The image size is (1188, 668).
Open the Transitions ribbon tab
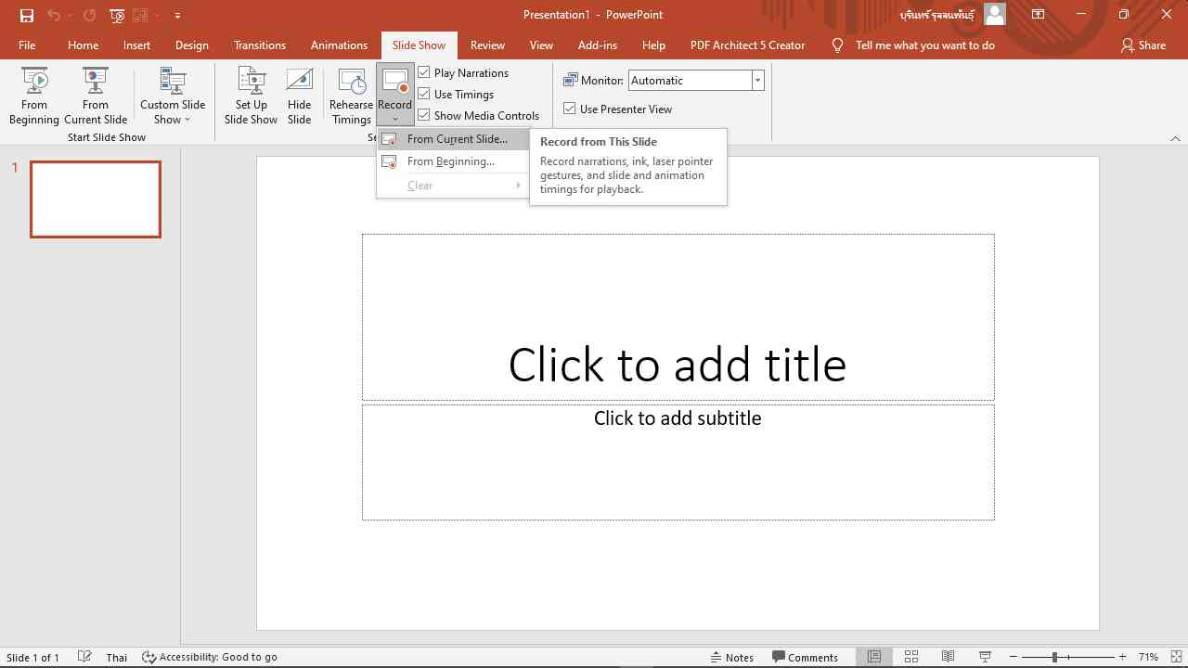point(260,45)
